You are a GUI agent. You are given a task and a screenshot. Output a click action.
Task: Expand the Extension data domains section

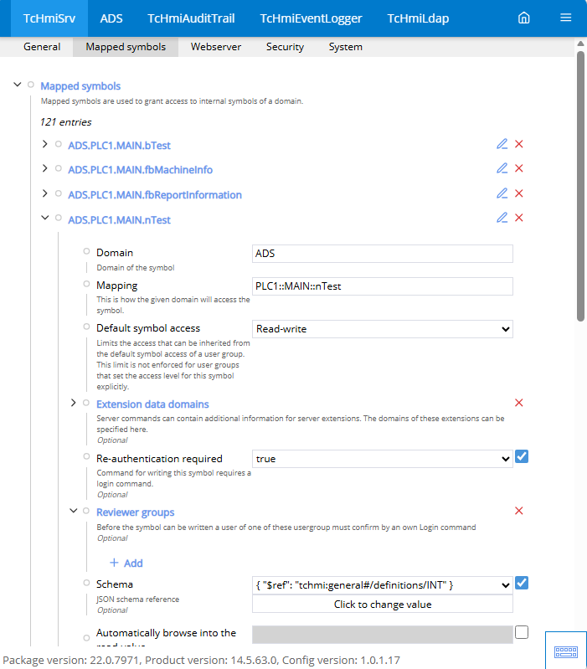[x=74, y=403]
